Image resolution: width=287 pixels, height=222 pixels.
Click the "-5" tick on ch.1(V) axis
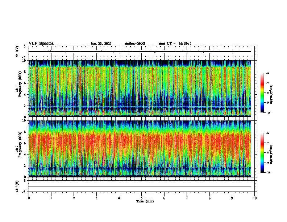click(24, 57)
